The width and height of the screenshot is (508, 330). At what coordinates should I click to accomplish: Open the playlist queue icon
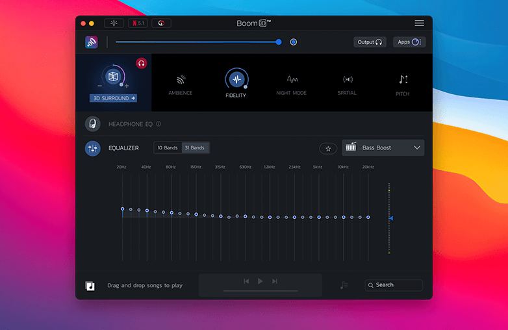344,285
